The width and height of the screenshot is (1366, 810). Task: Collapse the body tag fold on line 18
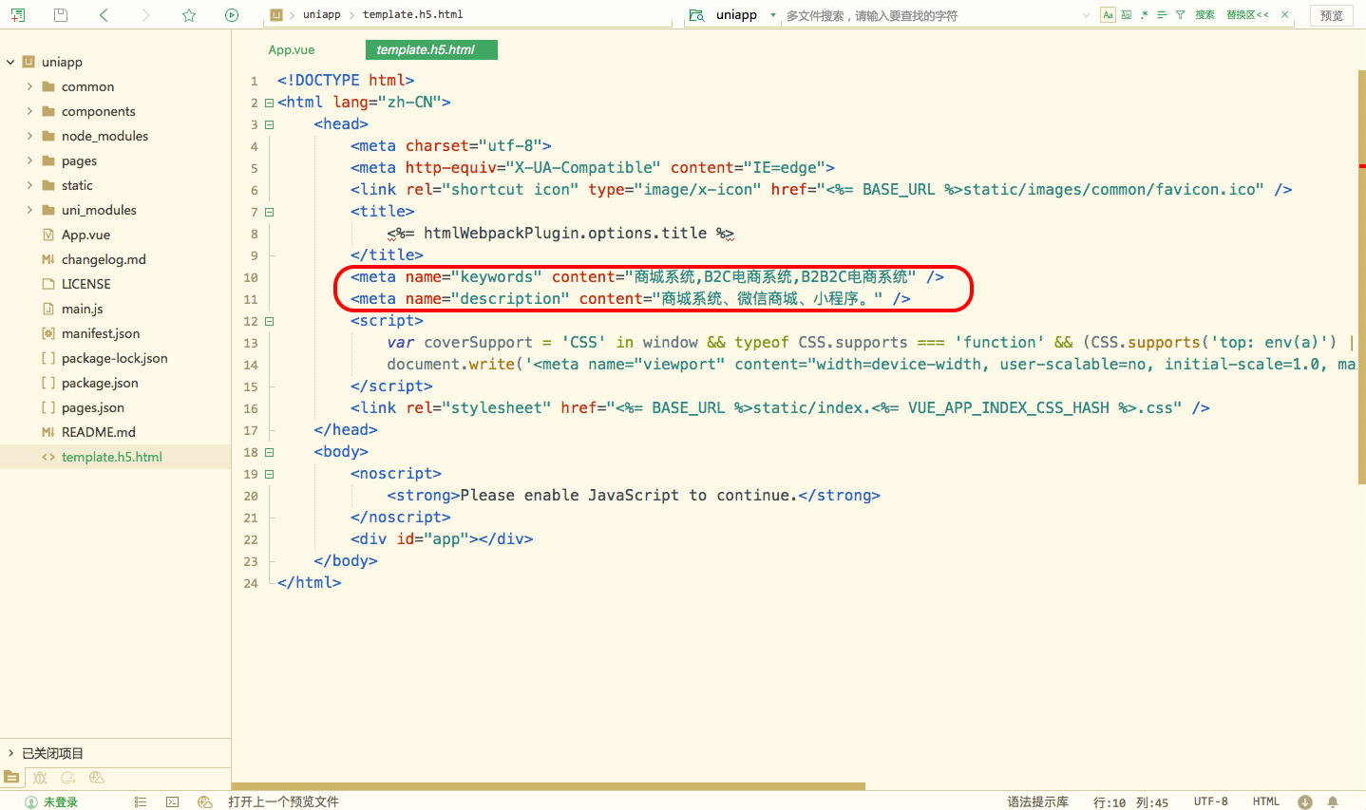tap(269, 452)
